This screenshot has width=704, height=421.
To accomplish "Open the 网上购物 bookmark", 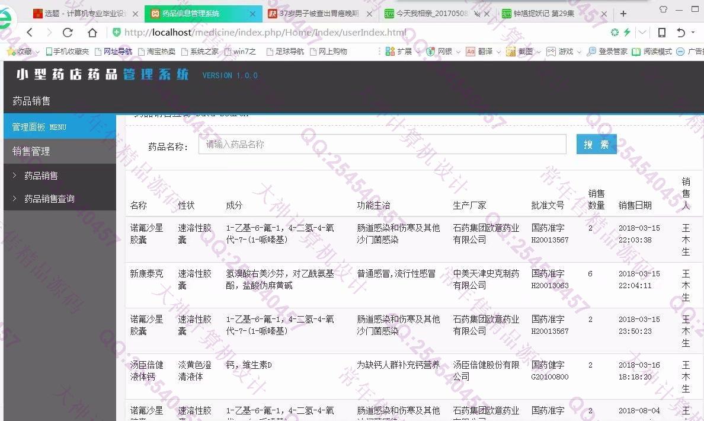I will [328, 52].
